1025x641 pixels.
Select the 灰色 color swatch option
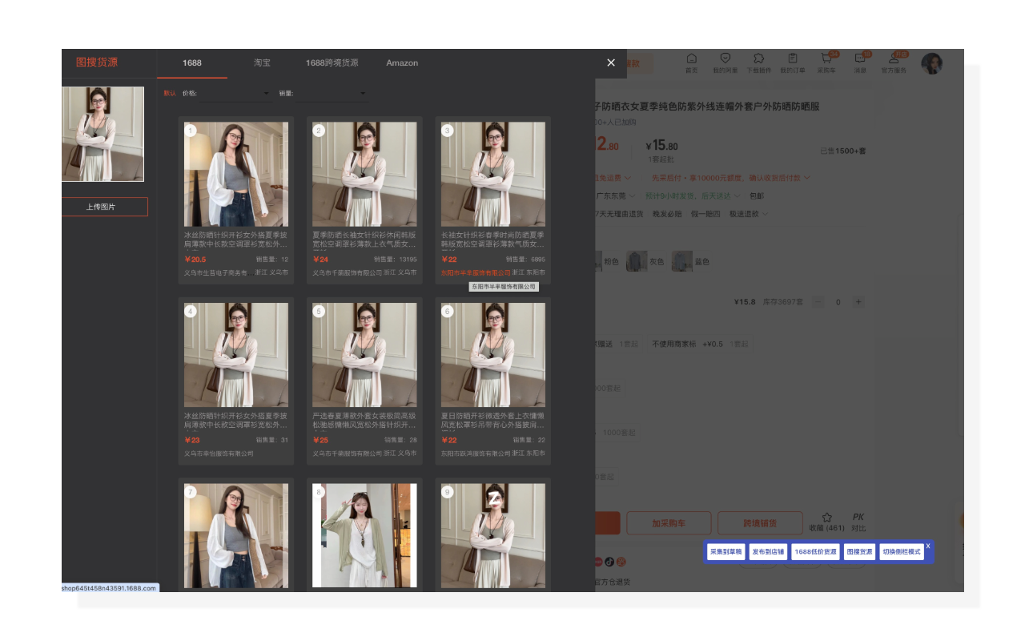[x=646, y=261]
